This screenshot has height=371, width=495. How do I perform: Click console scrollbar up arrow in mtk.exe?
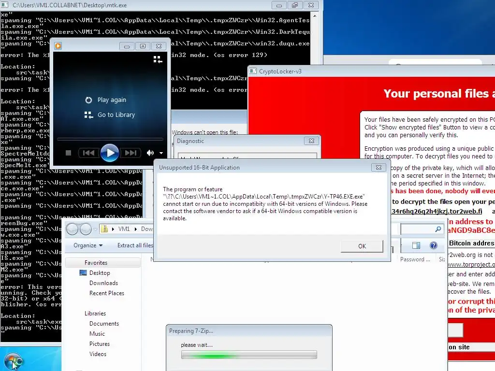(315, 15)
